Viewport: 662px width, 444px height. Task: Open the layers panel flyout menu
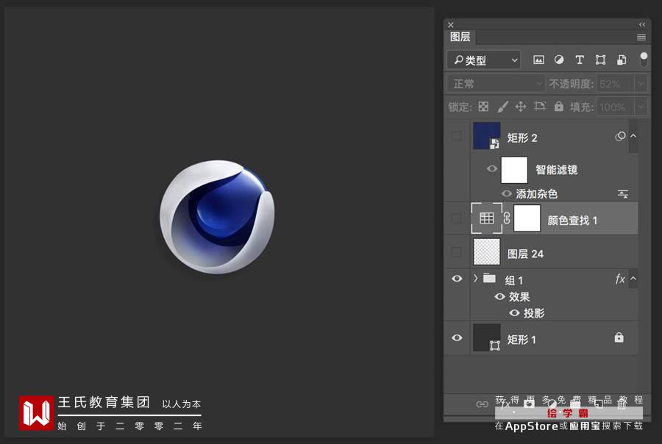[641, 37]
